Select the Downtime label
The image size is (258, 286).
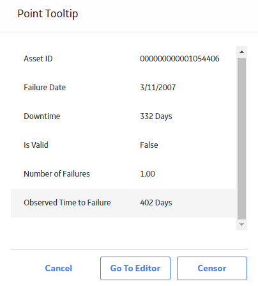click(x=42, y=116)
